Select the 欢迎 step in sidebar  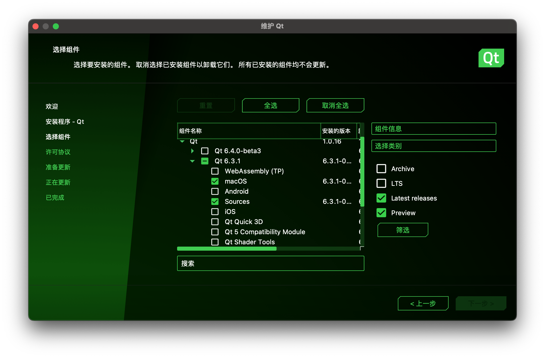point(52,106)
